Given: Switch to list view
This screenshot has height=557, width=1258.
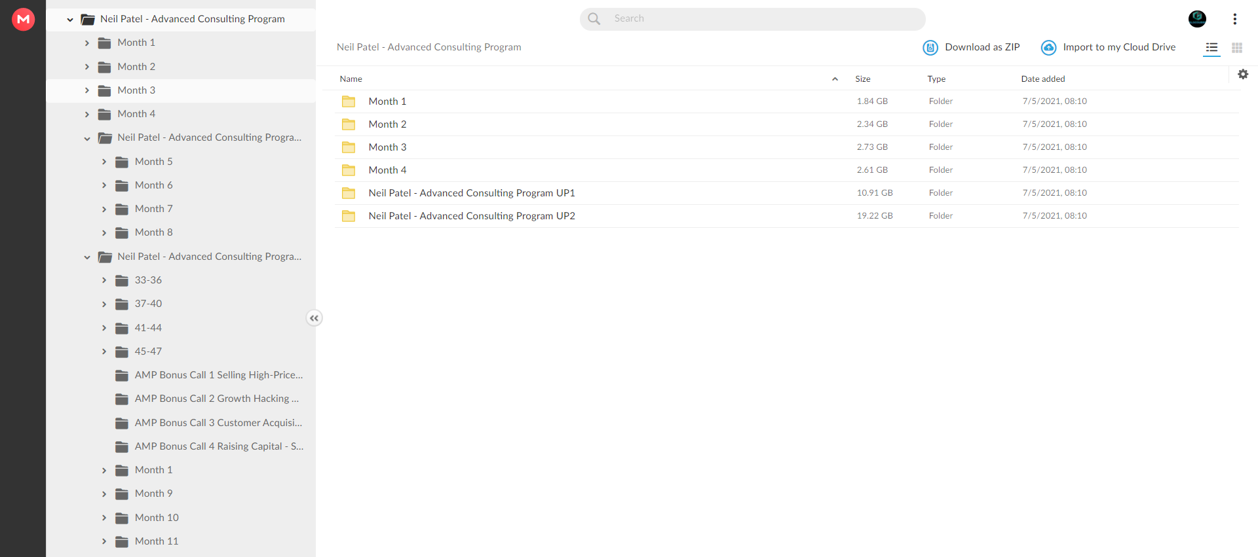Looking at the screenshot, I should [1211, 47].
